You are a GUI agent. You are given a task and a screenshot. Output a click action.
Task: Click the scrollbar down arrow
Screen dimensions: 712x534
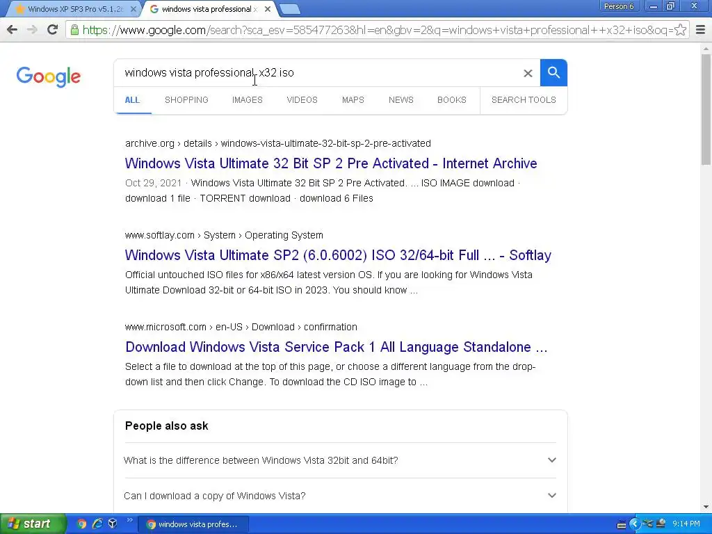coord(706,507)
